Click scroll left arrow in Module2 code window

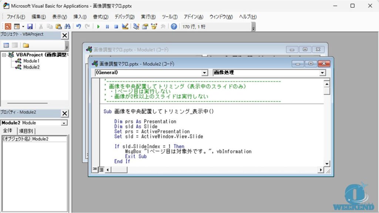[x=108, y=170]
